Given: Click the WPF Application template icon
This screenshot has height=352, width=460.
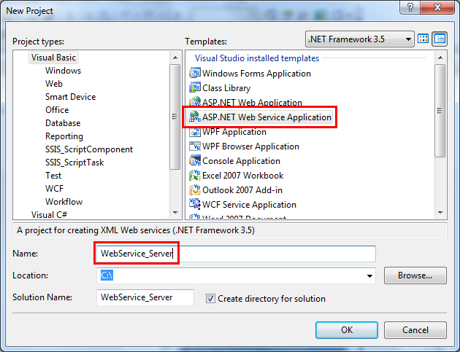Looking at the screenshot, I should tap(195, 132).
